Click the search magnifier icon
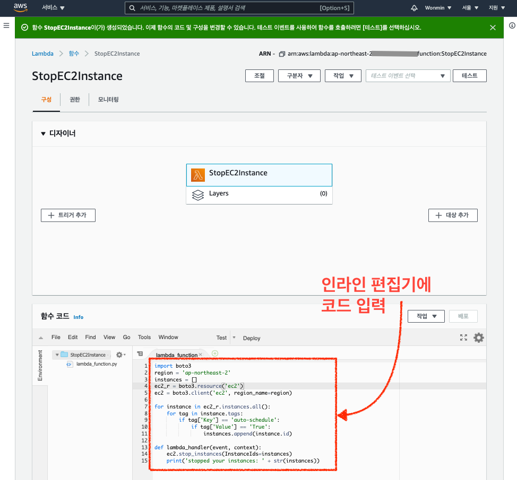 [x=132, y=8]
